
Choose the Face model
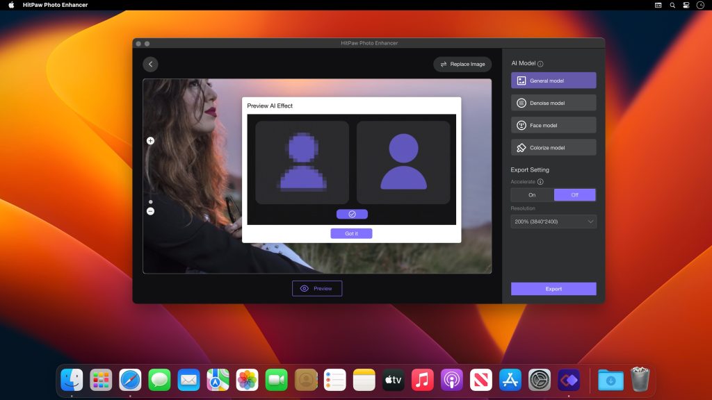[553, 124]
